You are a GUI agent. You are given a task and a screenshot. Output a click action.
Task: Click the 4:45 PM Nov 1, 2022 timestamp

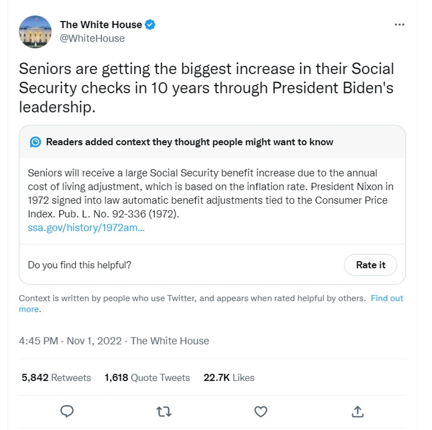[70, 341]
